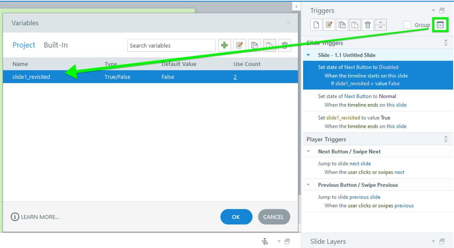Delete the selected trigger trash icon

[368, 25]
